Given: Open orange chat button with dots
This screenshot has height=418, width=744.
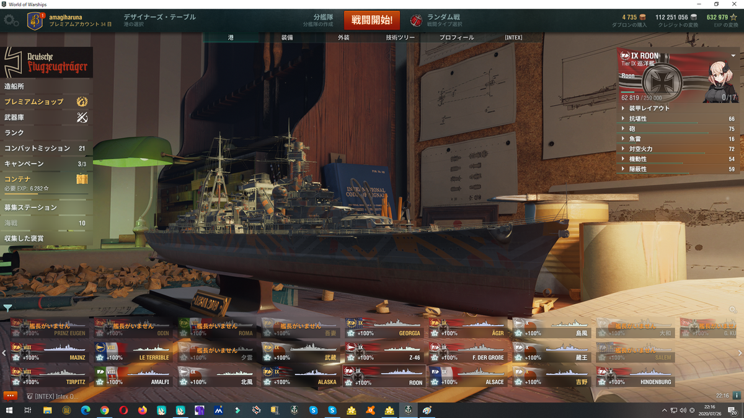Looking at the screenshot, I should point(10,395).
